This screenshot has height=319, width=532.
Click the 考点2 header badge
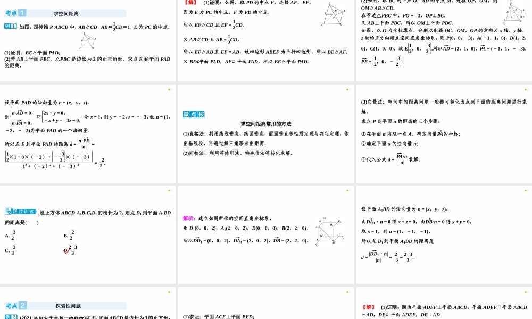16,306
